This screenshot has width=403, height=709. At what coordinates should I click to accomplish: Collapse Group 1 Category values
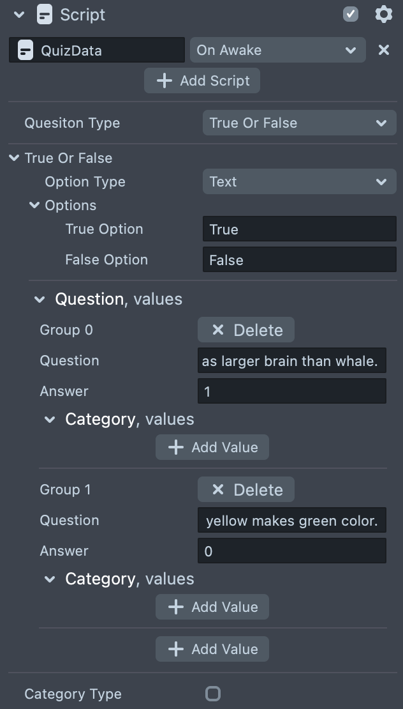tap(50, 579)
